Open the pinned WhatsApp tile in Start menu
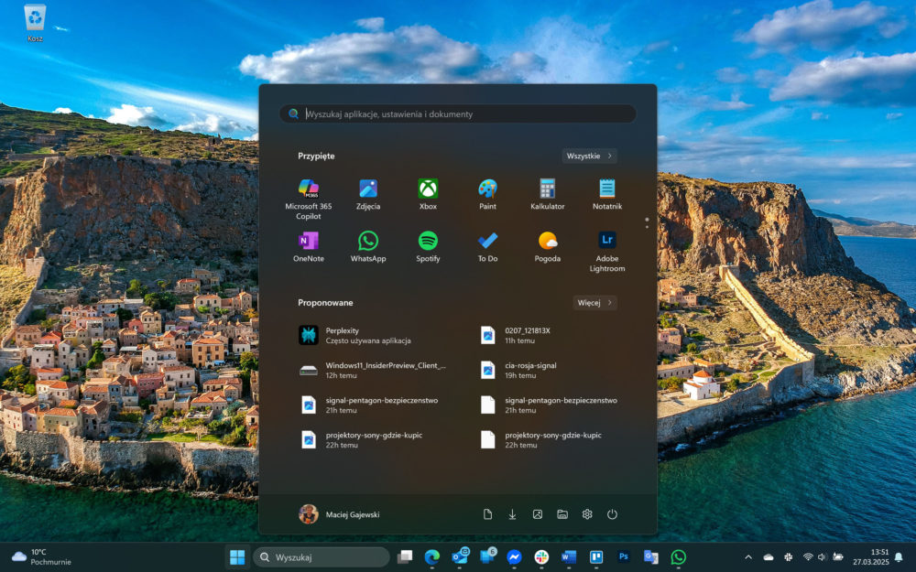Viewport: 916px width, 572px height. click(368, 247)
